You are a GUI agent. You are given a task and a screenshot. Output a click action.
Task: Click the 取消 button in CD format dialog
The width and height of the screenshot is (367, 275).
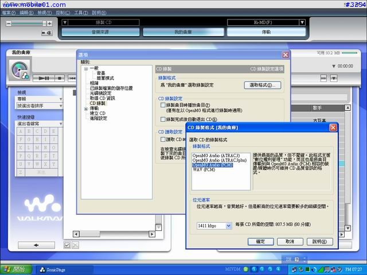pos(290,242)
